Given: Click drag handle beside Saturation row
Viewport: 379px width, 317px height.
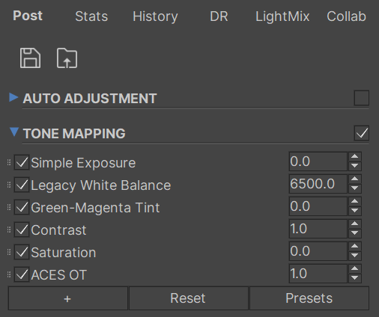Looking at the screenshot, I should point(9,252).
